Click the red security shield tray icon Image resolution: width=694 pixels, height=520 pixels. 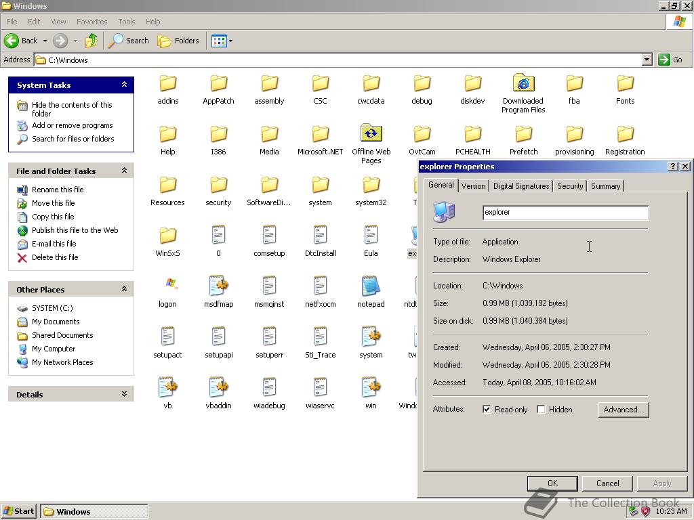click(646, 511)
